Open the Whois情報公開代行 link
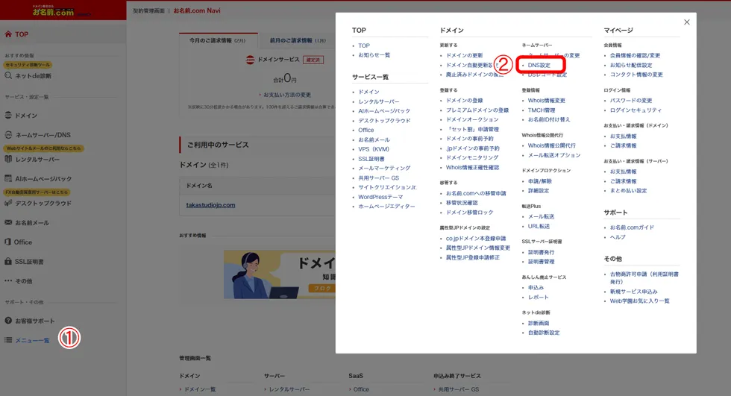731x396 pixels. [x=551, y=146]
